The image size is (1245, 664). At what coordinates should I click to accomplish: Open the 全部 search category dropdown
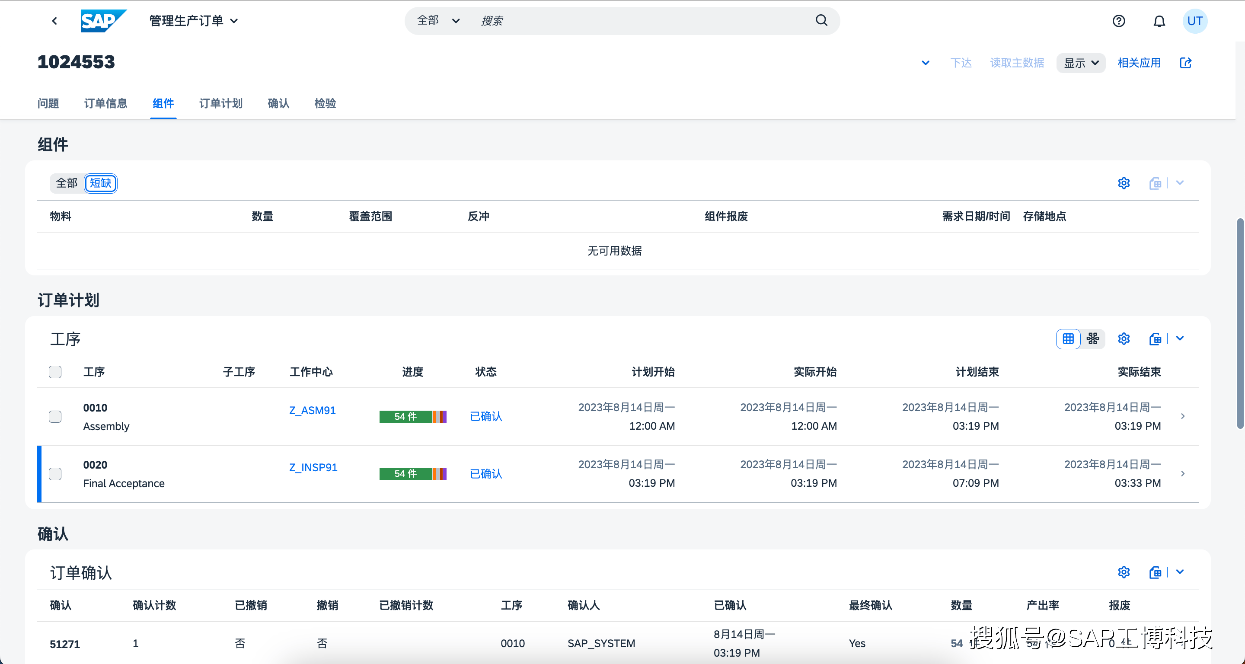(x=437, y=20)
